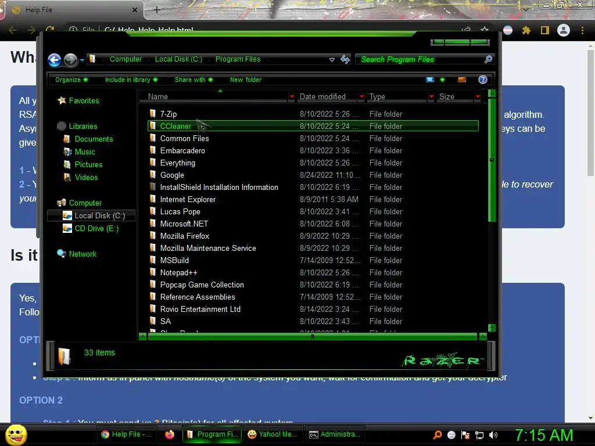Image resolution: width=595 pixels, height=446 pixels.
Task: Select the Common Files folder
Action: click(313, 138)
